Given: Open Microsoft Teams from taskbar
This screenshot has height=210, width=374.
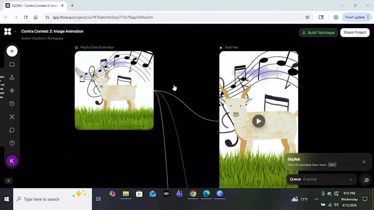Looking at the screenshot, I should [180, 194].
